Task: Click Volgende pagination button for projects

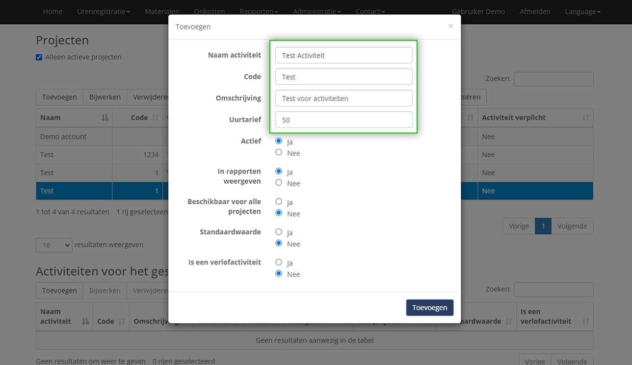Action: tap(572, 226)
